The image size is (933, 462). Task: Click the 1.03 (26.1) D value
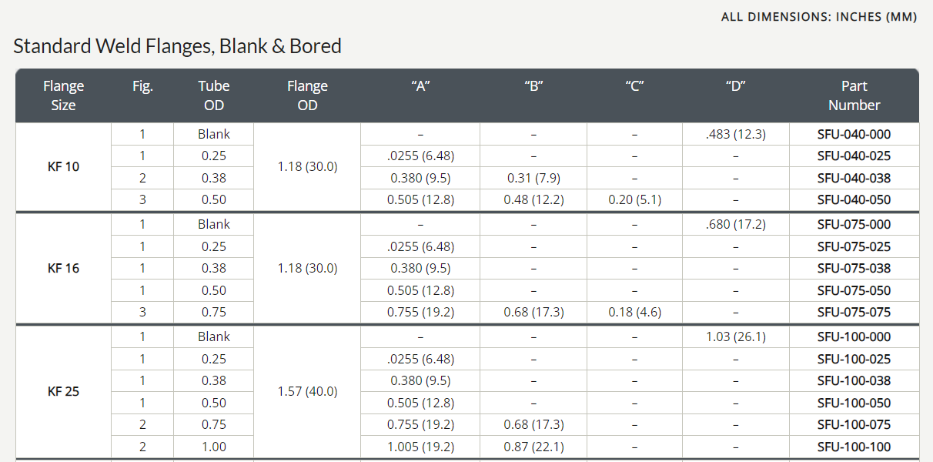pos(735,336)
